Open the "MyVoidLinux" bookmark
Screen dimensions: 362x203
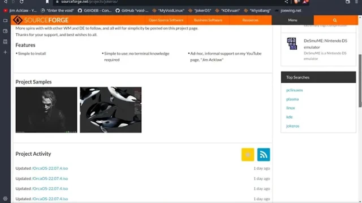coord(168,10)
